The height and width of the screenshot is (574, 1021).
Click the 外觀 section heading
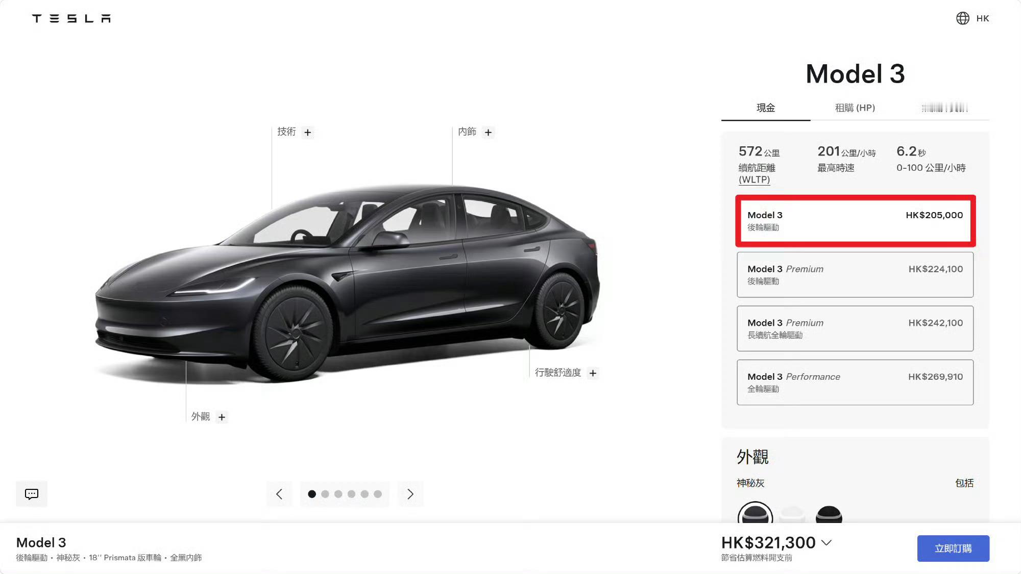click(752, 457)
